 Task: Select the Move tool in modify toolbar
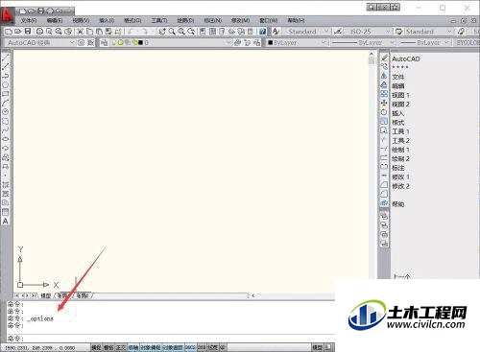pos(384,103)
